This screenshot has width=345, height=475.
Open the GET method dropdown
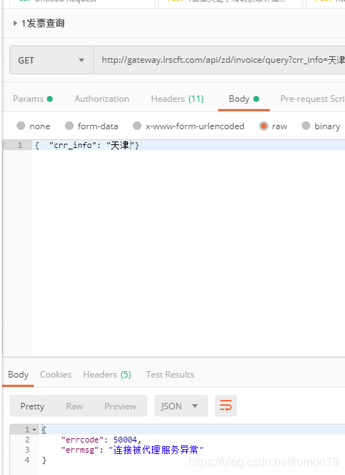pos(51,60)
